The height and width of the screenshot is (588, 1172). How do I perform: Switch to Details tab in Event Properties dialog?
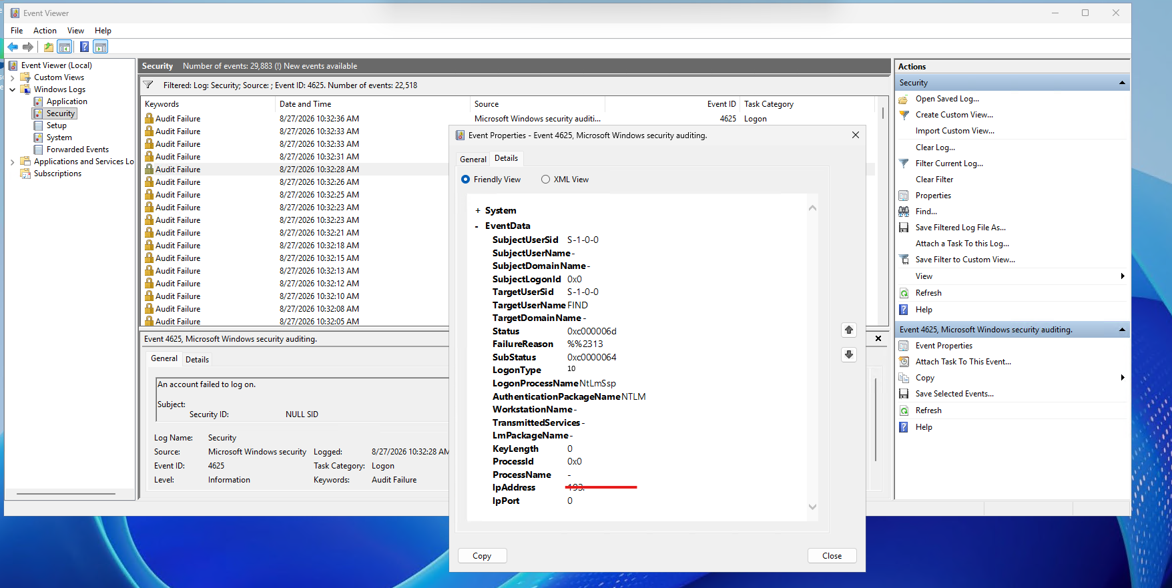[507, 158]
